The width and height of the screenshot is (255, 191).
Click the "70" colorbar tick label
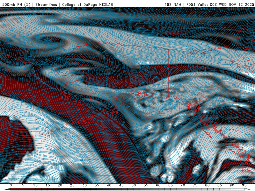point(183,185)
